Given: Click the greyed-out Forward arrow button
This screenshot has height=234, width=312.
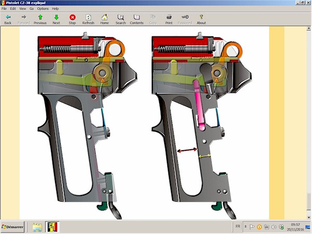Looking at the screenshot, I should tap(24, 19).
